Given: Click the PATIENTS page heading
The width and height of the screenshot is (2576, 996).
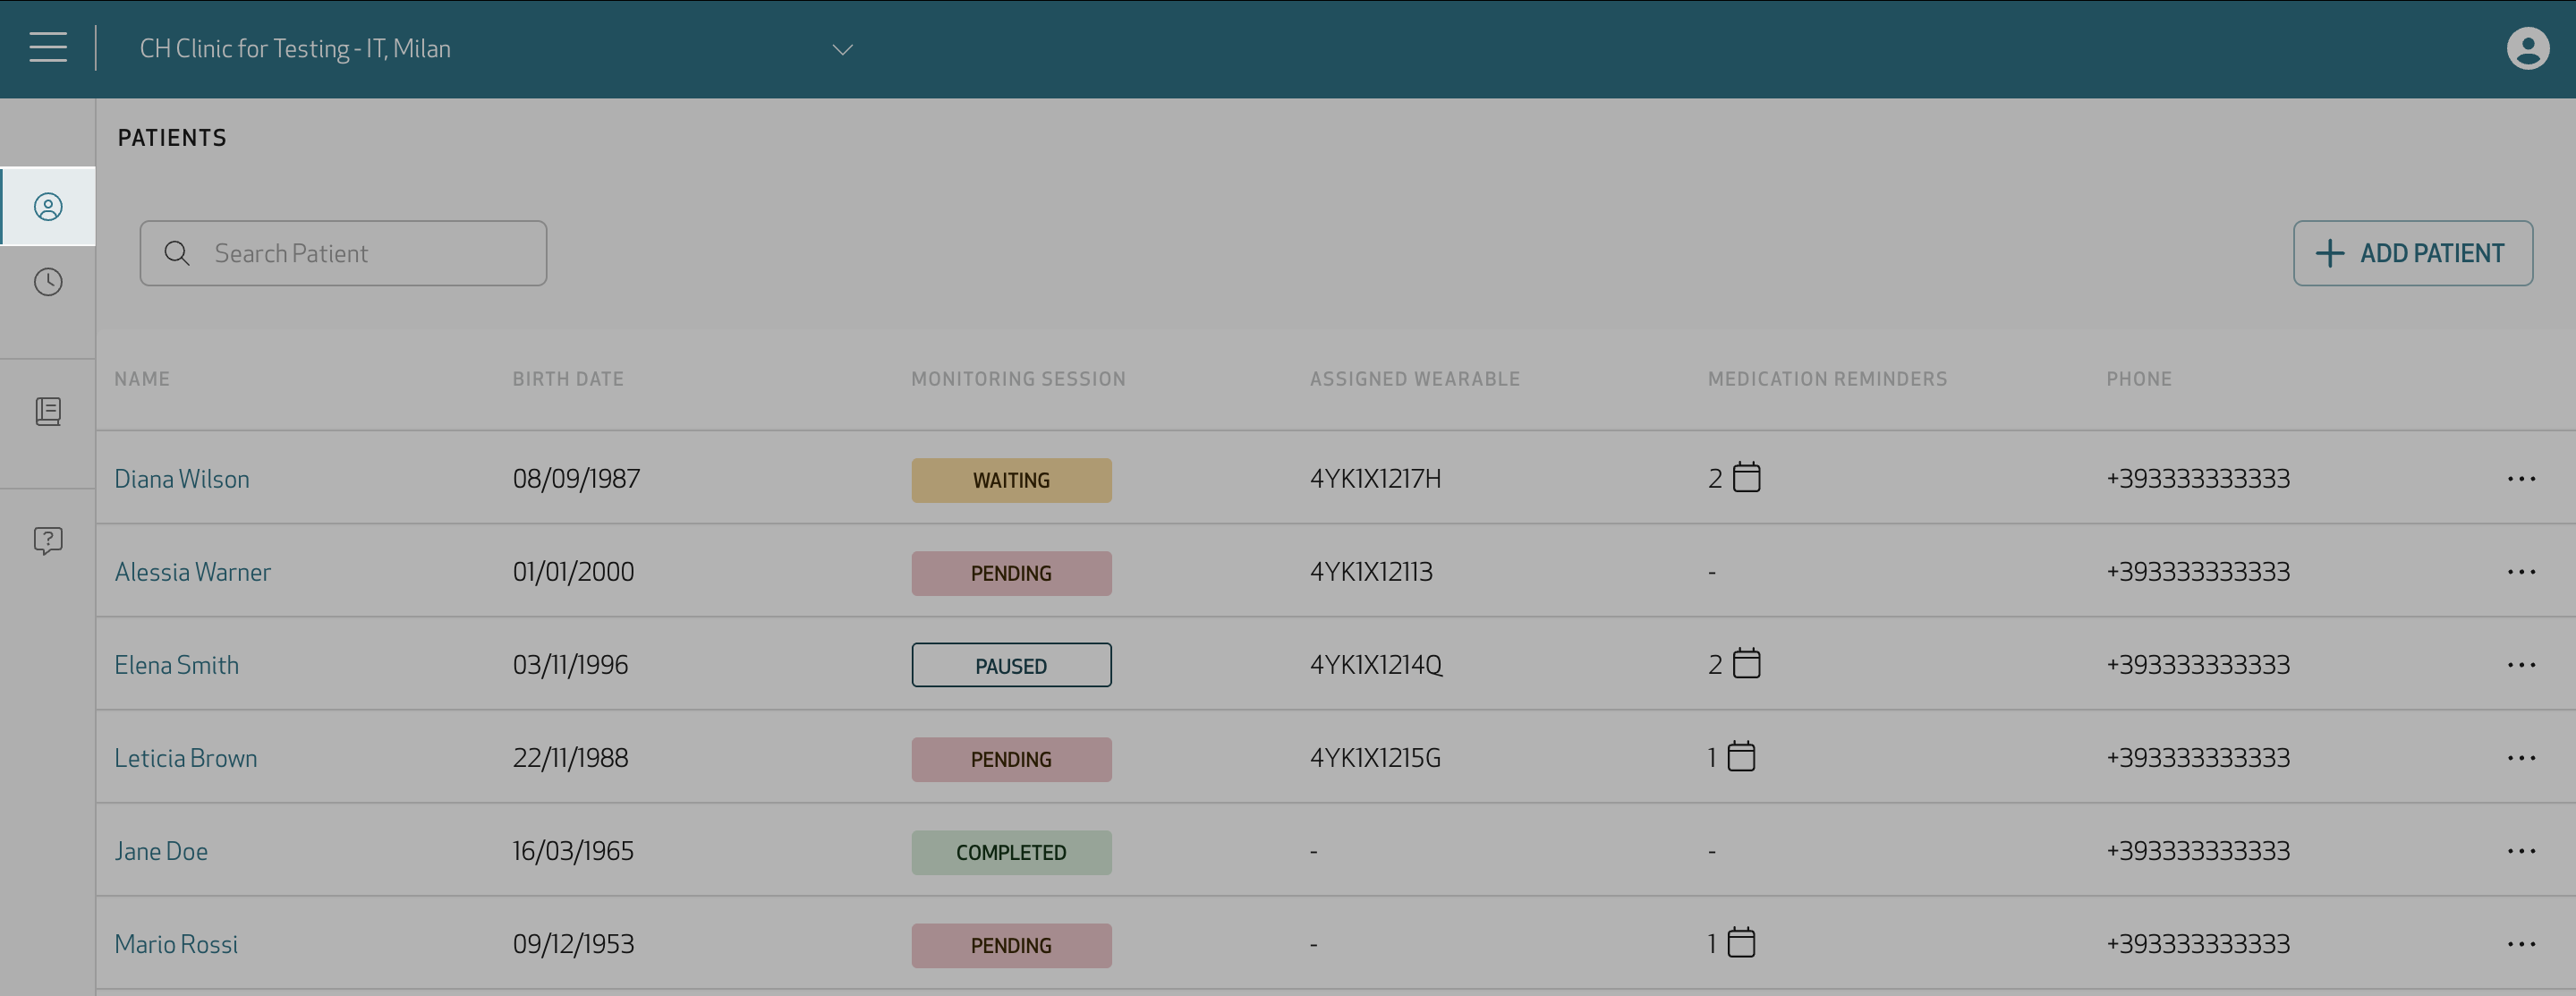Looking at the screenshot, I should pos(172,138).
